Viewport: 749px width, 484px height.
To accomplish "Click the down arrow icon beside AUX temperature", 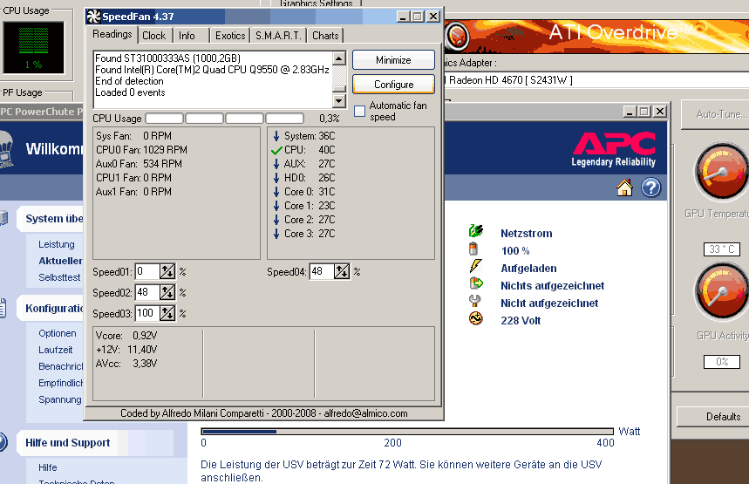I will [276, 164].
